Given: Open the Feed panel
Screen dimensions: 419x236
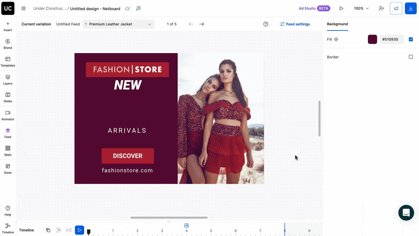Looking at the screenshot, I should tap(8, 133).
